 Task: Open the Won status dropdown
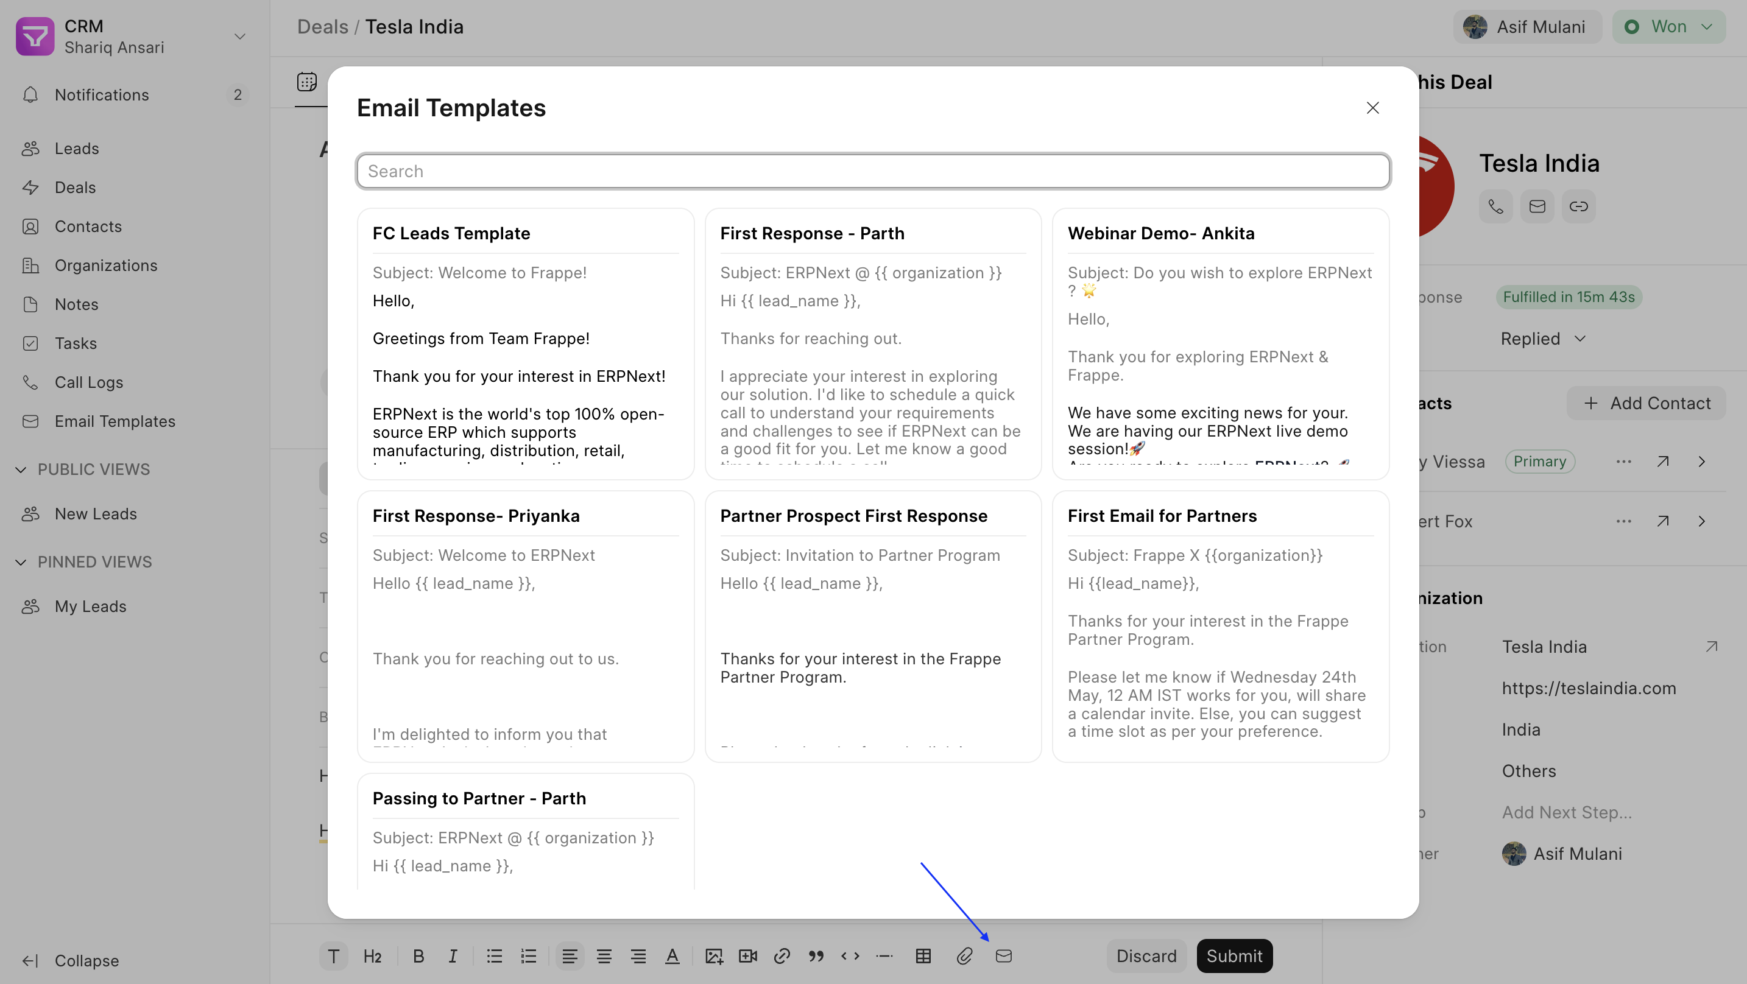(1669, 27)
